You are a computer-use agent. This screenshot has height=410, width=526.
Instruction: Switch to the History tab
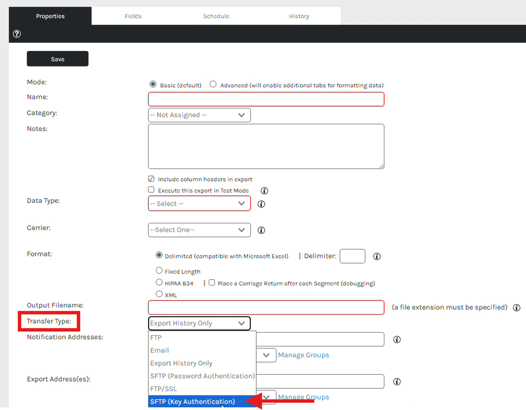tap(299, 16)
